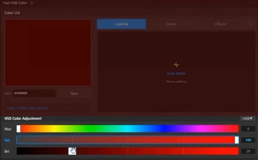Switch to the Stroke tab
This screenshot has width=258, height=160.
pos(171,24)
